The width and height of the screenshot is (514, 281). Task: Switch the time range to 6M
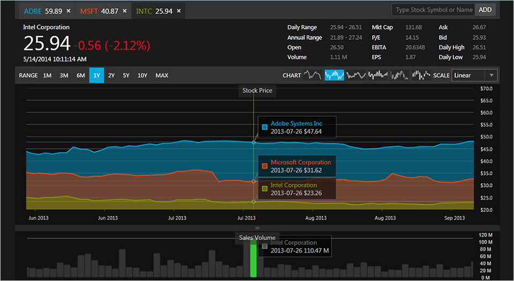click(80, 75)
